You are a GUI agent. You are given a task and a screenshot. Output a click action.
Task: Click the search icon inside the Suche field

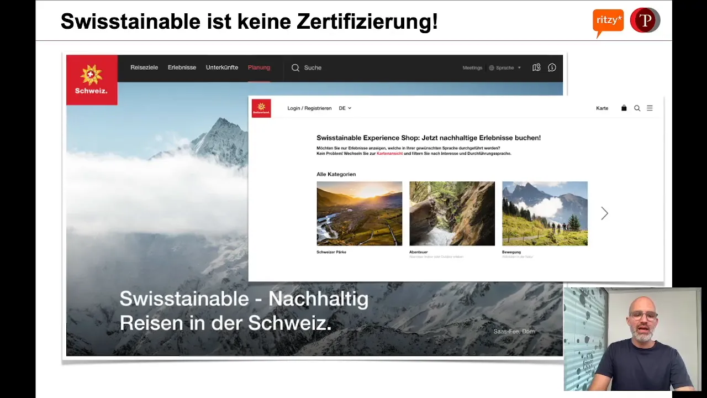[296, 67]
